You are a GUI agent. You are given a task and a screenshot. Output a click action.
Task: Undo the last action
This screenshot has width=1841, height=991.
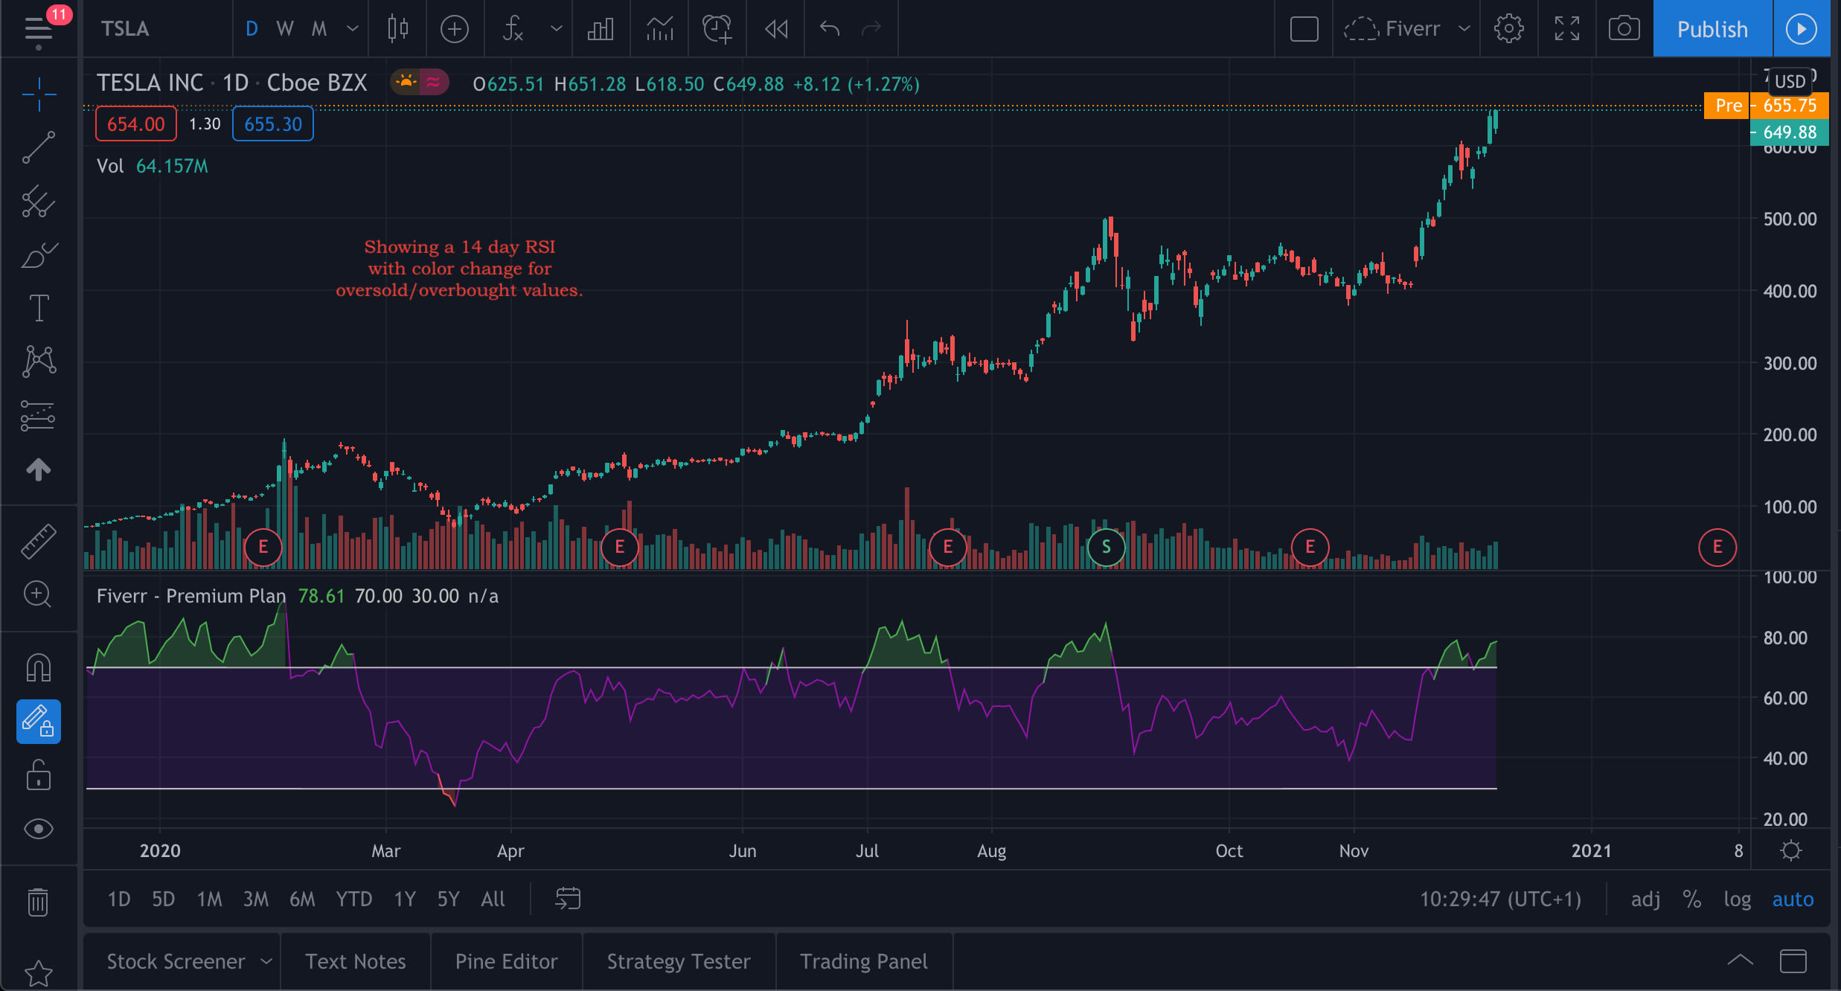830,29
